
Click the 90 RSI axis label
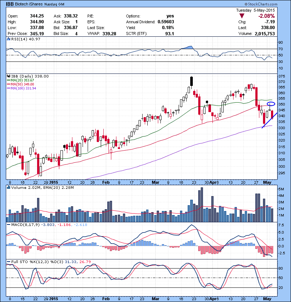(281, 42)
